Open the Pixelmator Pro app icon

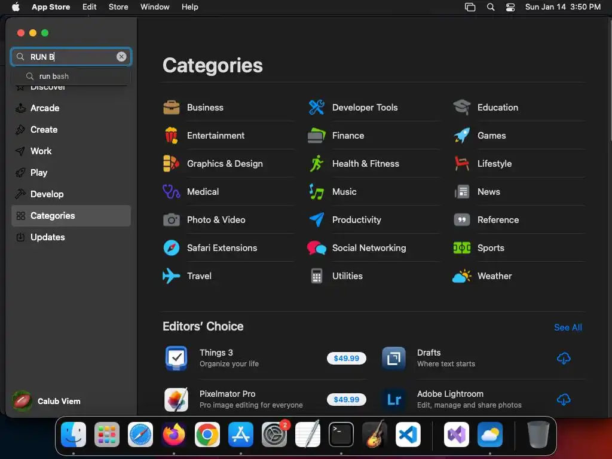point(176,399)
